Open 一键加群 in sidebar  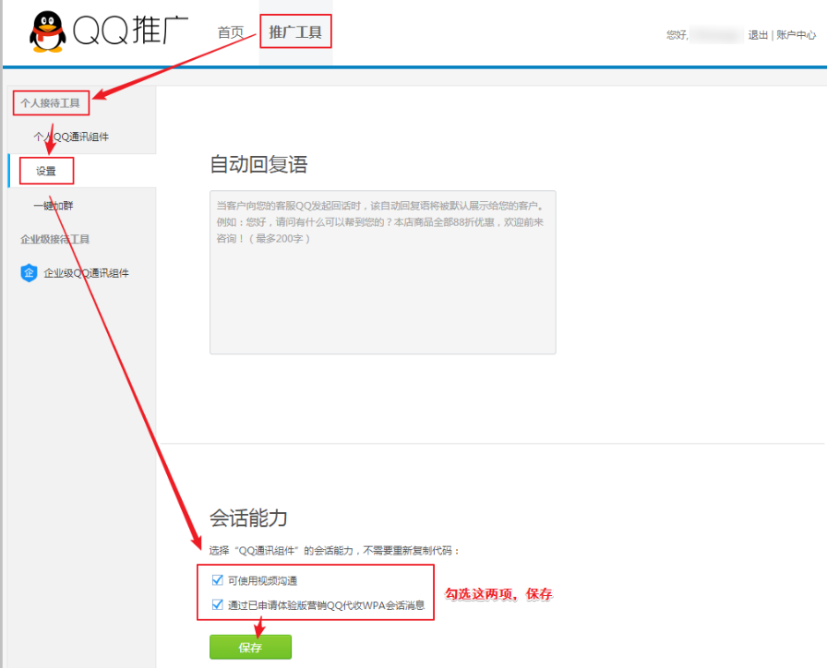(x=54, y=206)
